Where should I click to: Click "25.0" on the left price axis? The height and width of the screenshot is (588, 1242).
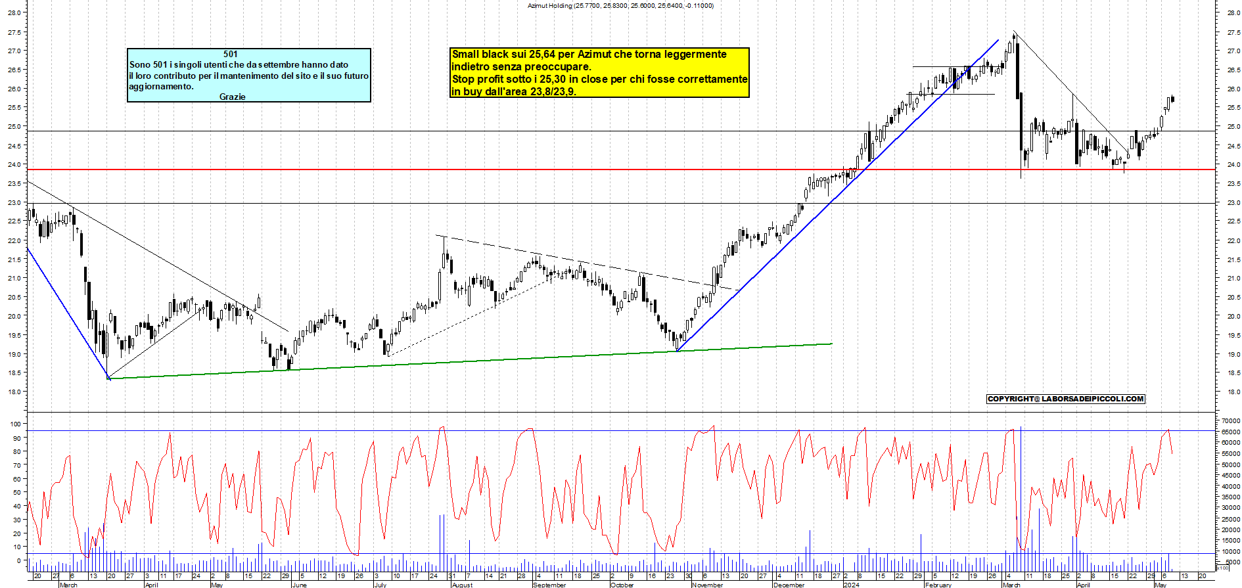click(15, 127)
